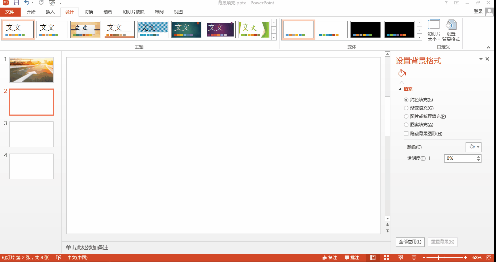Click the 备注 notes status bar button
The height and width of the screenshot is (262, 496).
tap(329, 258)
